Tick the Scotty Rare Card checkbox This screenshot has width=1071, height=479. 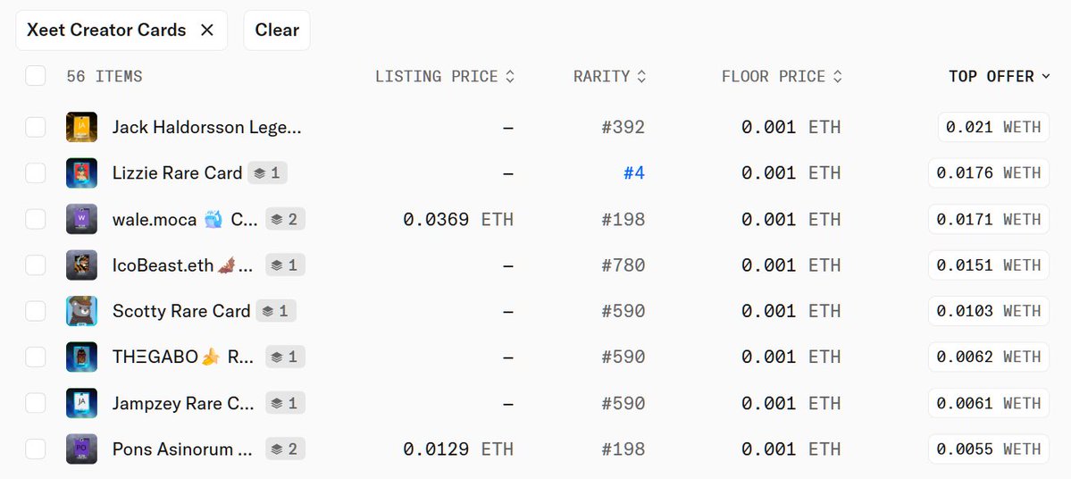coord(36,311)
